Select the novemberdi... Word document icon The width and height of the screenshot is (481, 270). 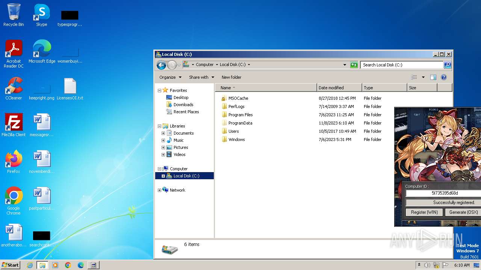(x=42, y=162)
